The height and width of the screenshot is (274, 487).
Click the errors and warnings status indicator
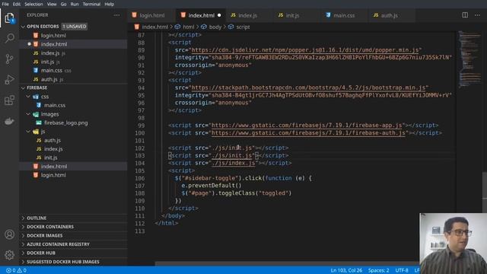click(x=16, y=270)
